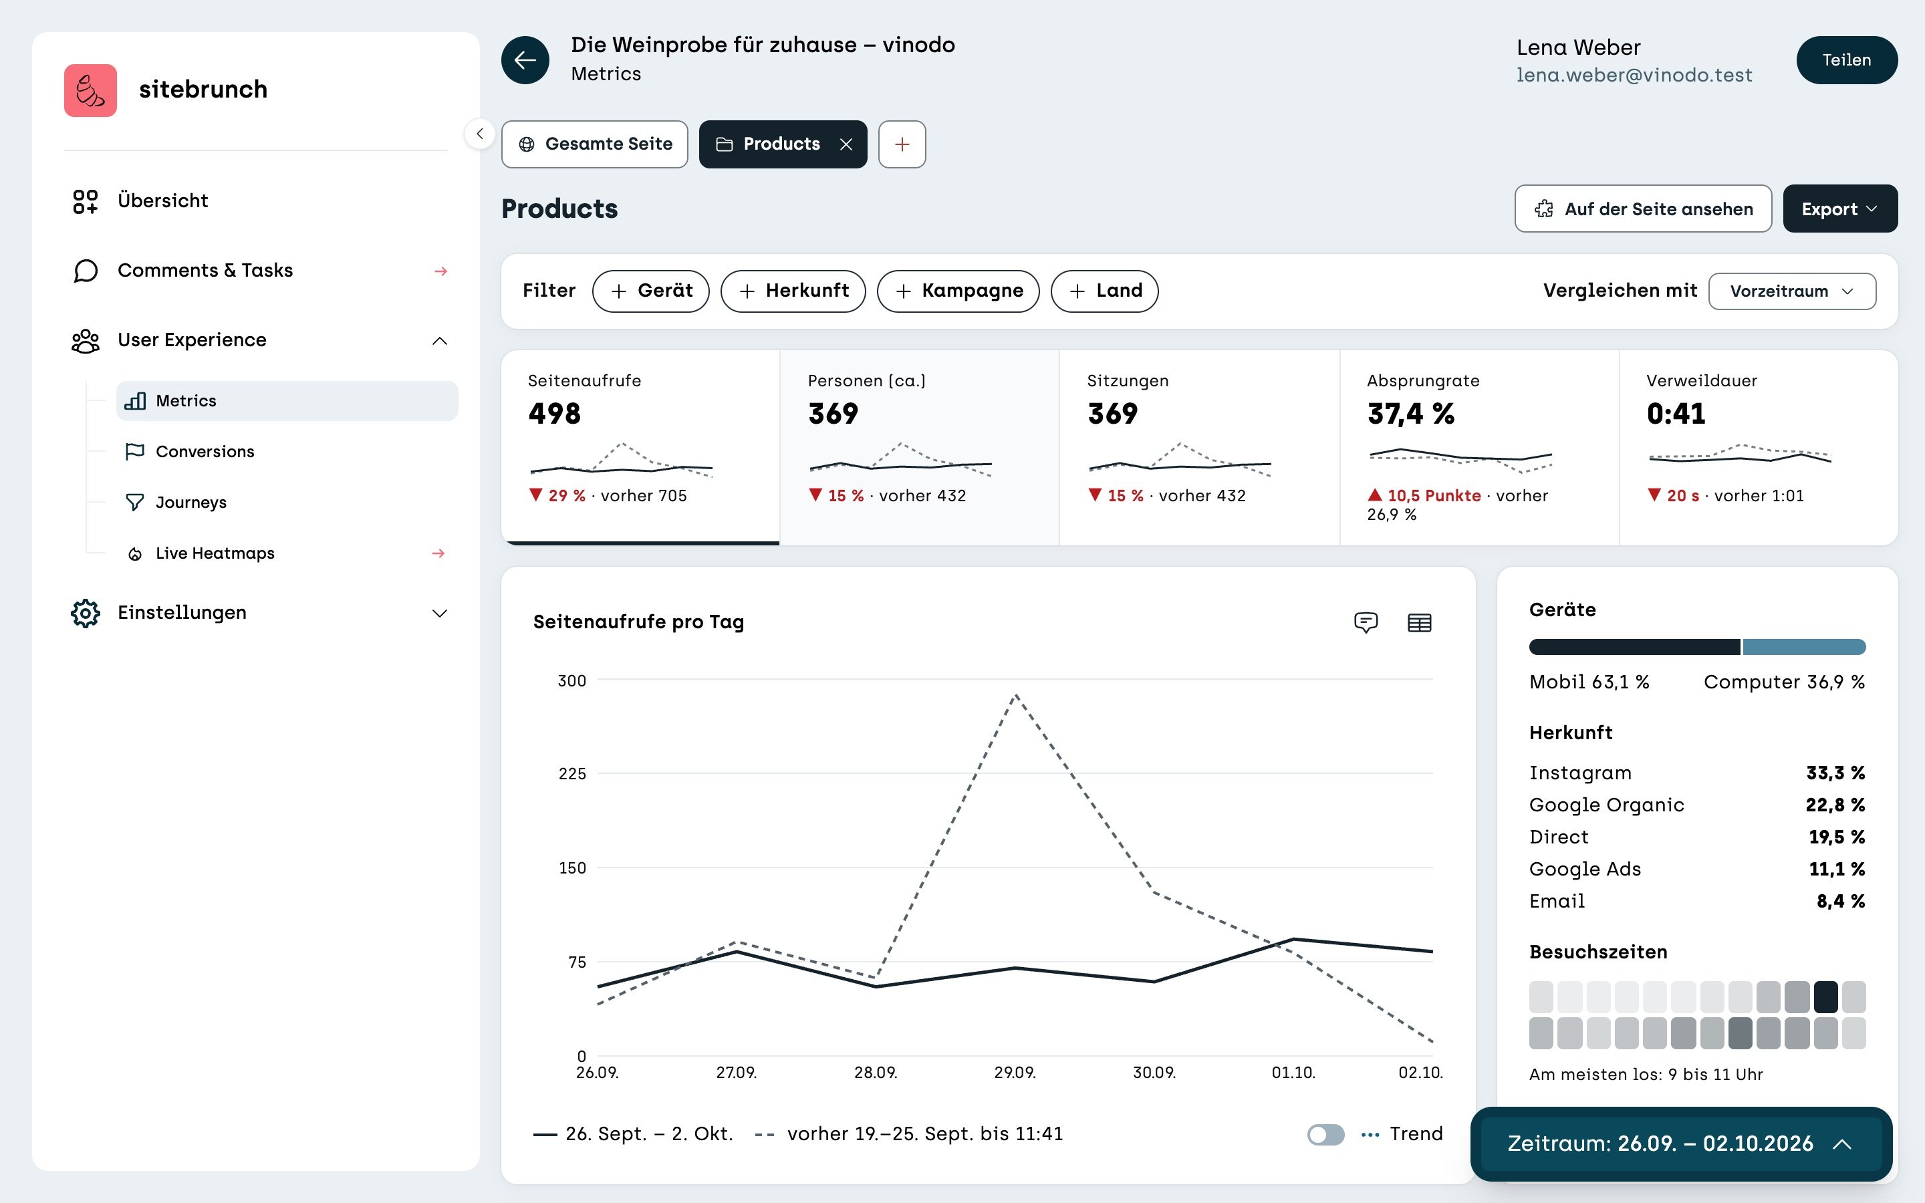Add a Herkunft filter
This screenshot has width=1925, height=1203.
coord(793,291)
